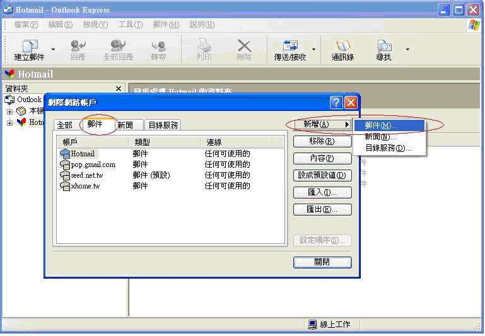Image resolution: width=485 pixels, height=336 pixels.
Task: Click the Outlook Express icon in the tree
Action: pyautogui.click(x=9, y=100)
